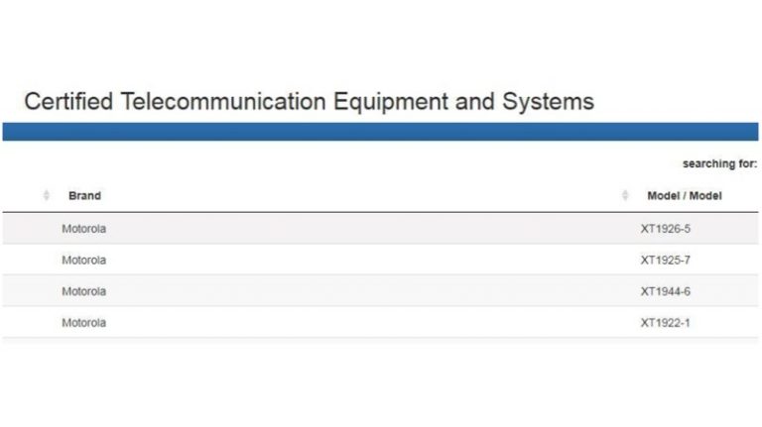This screenshot has width=762, height=427.
Task: Click the blue bar under the title
Action: (x=380, y=132)
